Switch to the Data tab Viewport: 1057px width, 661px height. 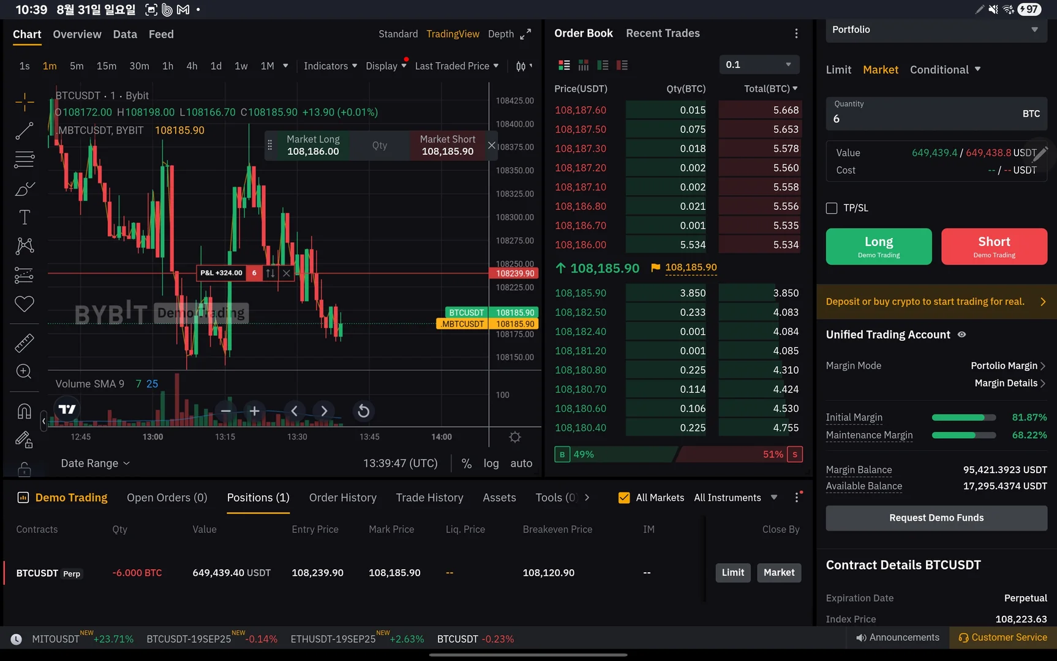[x=125, y=34]
